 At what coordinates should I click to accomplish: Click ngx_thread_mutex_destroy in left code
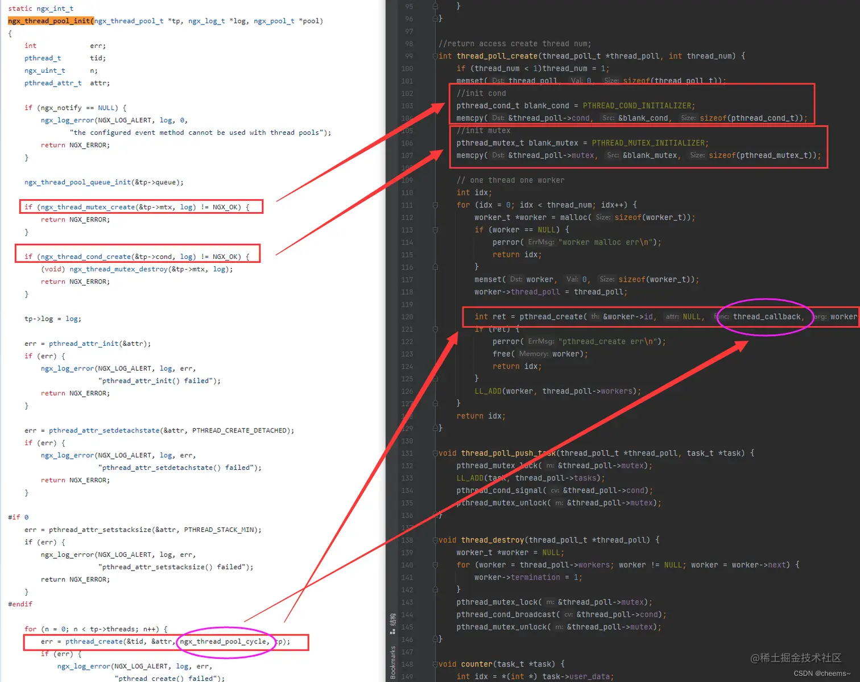(118, 269)
